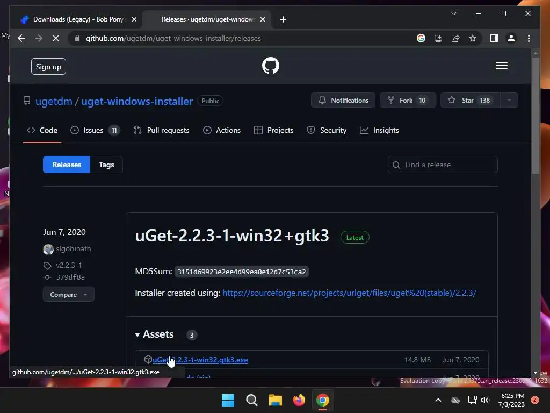550x413 pixels.
Task: Open the Issues tab
Action: point(95,130)
